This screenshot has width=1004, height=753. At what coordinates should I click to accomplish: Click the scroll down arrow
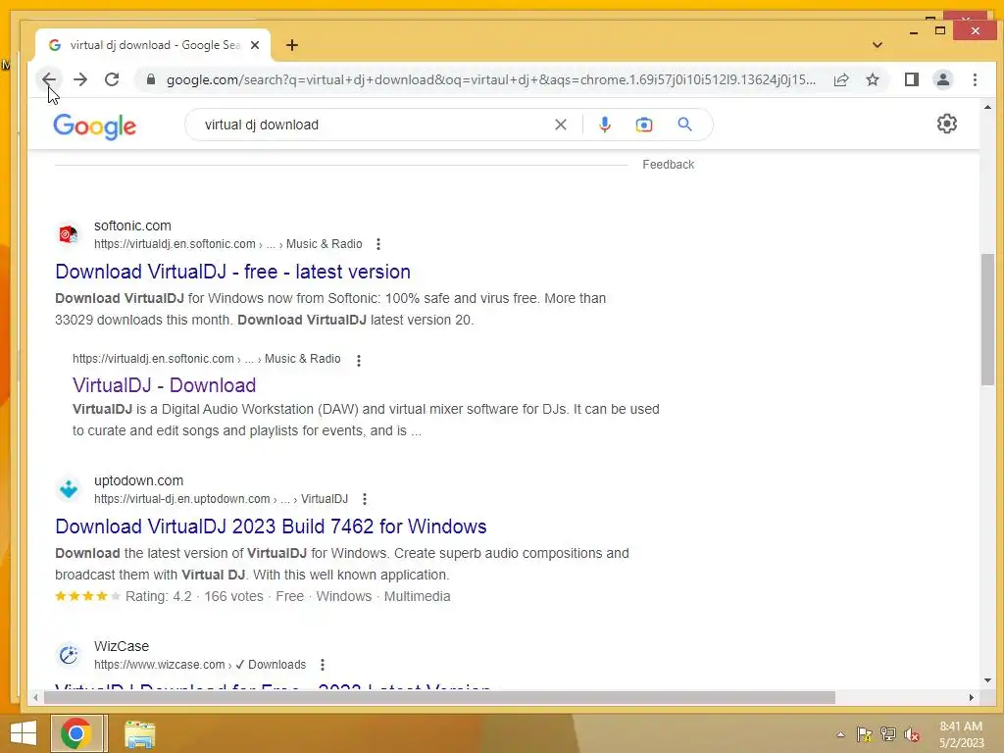pyautogui.click(x=987, y=680)
